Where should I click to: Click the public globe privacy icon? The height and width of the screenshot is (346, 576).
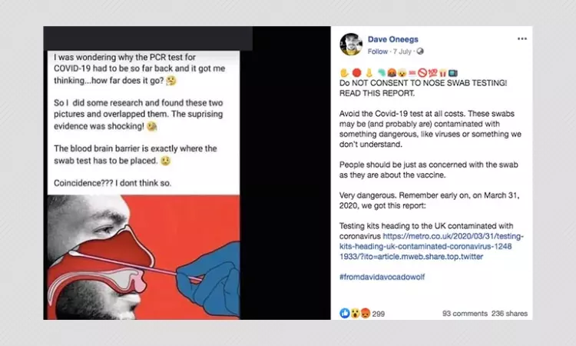(420, 52)
